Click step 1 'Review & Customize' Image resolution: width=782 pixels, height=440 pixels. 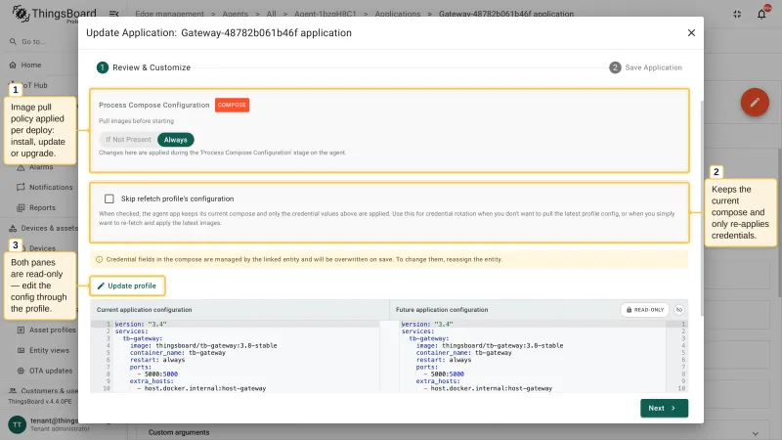click(144, 67)
